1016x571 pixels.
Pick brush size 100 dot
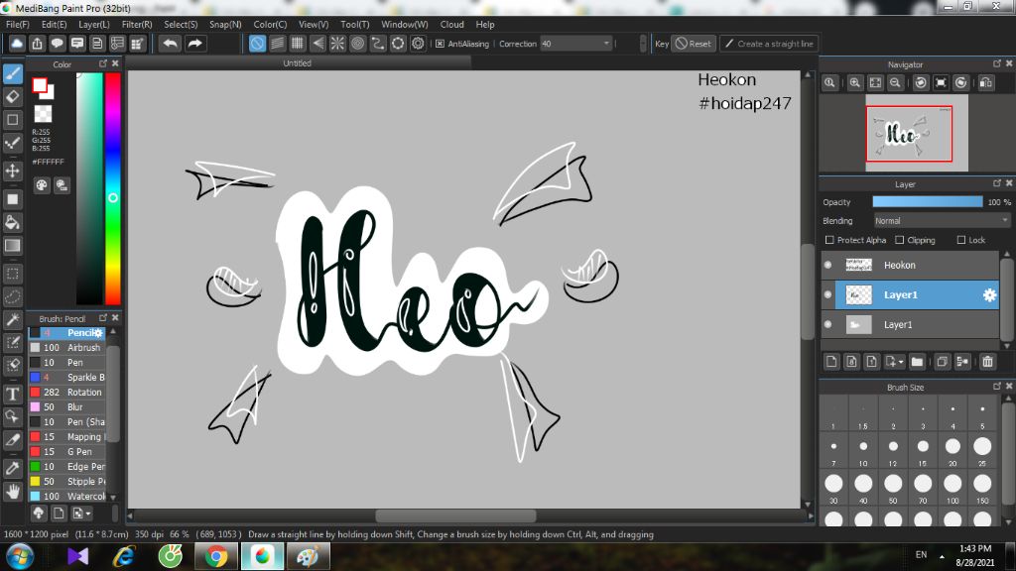pyautogui.click(x=952, y=484)
